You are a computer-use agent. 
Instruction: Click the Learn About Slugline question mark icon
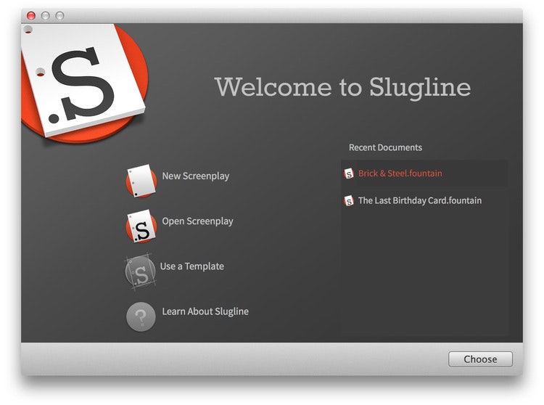pyautogui.click(x=141, y=316)
